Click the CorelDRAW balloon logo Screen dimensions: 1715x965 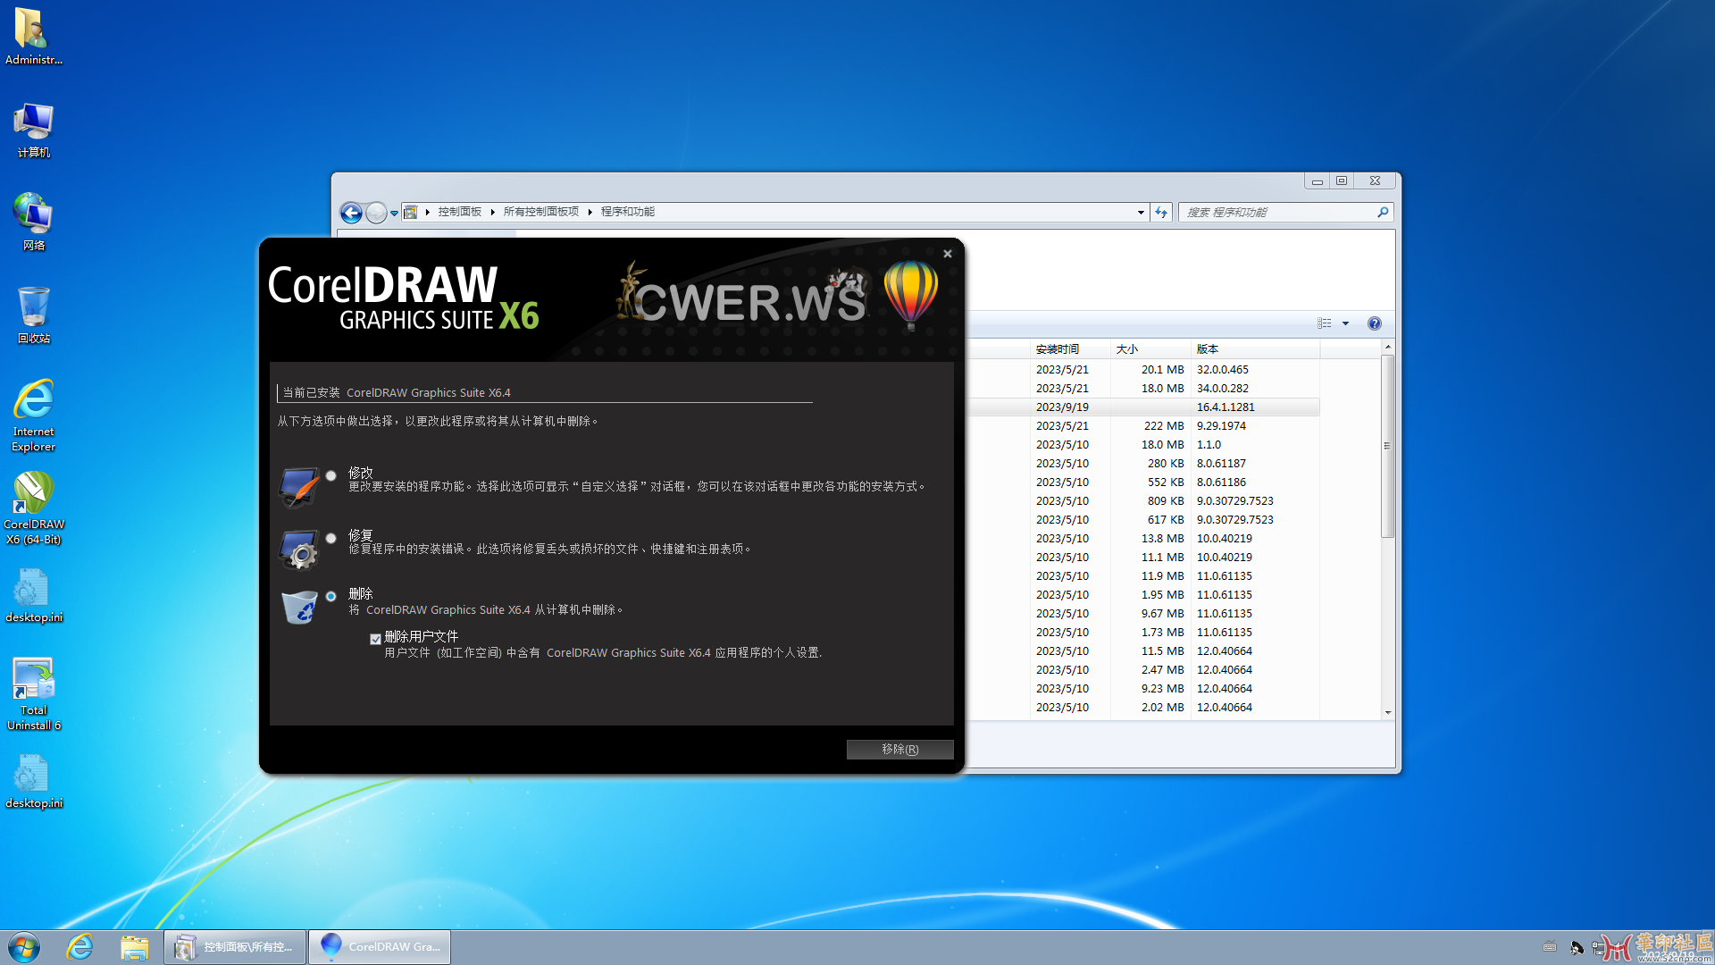click(x=910, y=294)
